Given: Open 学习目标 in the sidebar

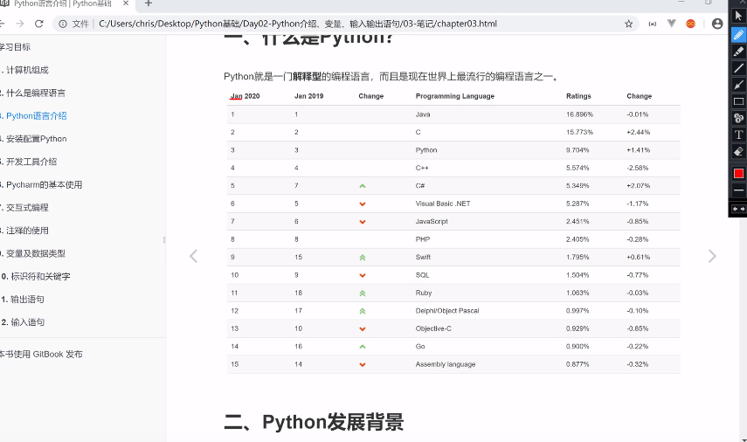Looking at the screenshot, I should coord(15,47).
